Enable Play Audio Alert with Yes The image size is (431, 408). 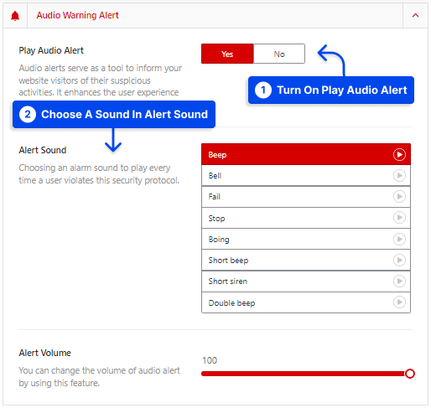pyautogui.click(x=227, y=54)
